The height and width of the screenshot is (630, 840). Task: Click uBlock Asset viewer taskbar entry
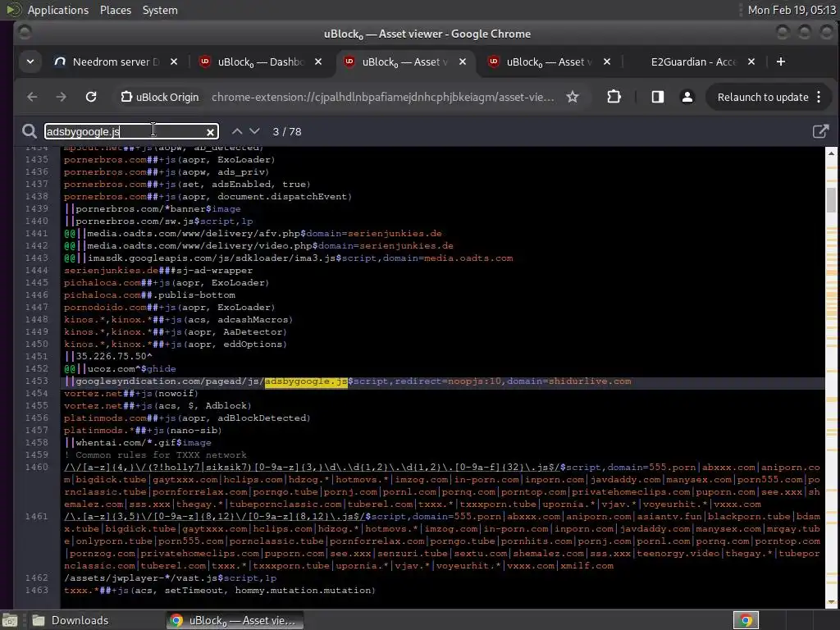(235, 620)
